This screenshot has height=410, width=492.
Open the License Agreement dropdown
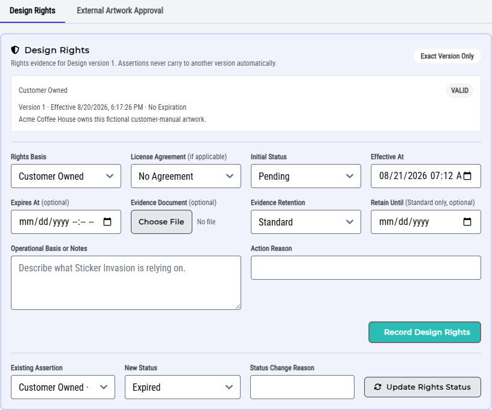[186, 176]
